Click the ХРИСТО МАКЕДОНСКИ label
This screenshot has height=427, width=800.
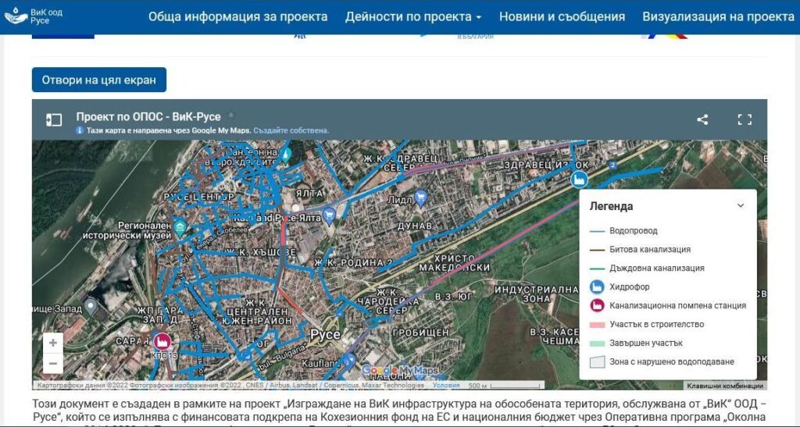tap(455, 263)
